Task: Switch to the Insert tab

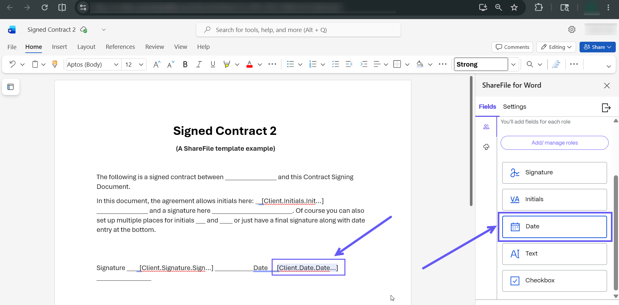Action: pos(60,47)
